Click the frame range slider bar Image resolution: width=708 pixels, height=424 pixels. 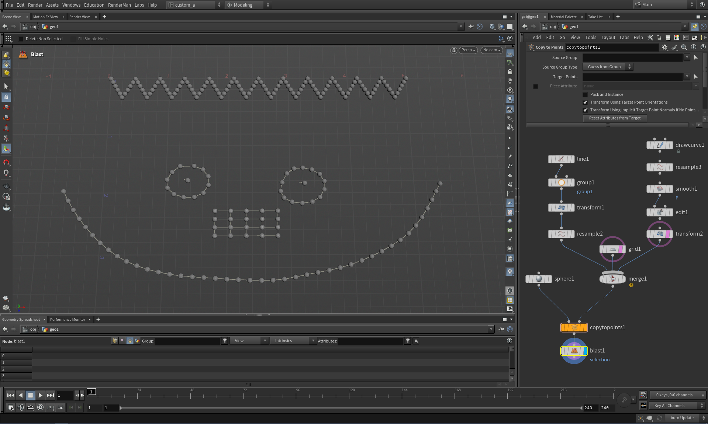[x=350, y=408]
